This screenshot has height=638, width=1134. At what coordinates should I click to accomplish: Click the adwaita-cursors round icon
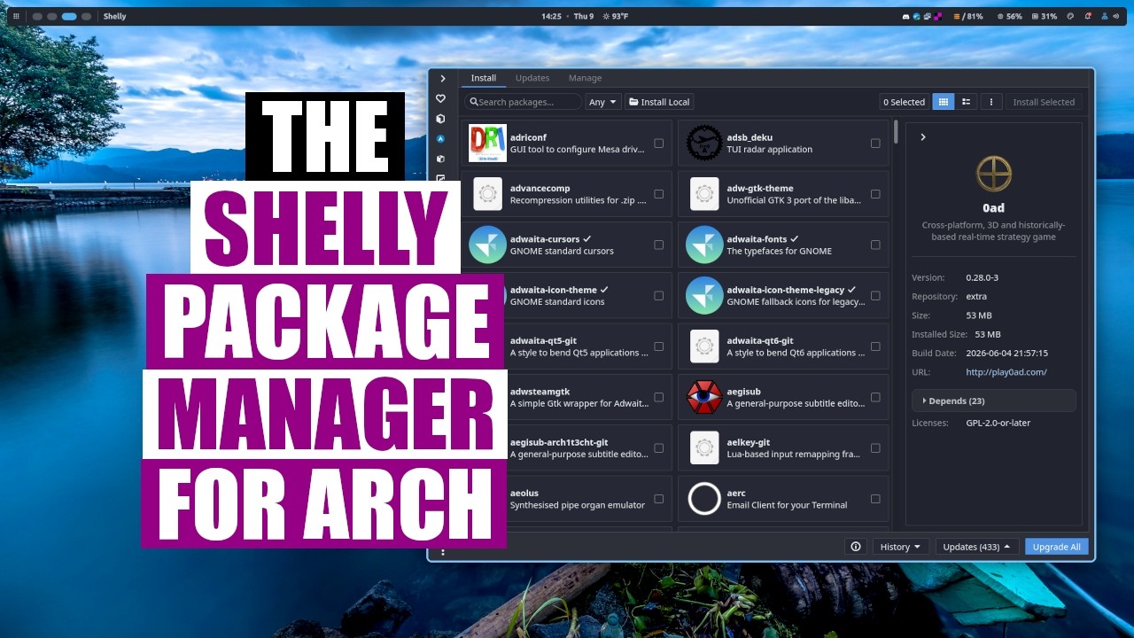pyautogui.click(x=487, y=245)
